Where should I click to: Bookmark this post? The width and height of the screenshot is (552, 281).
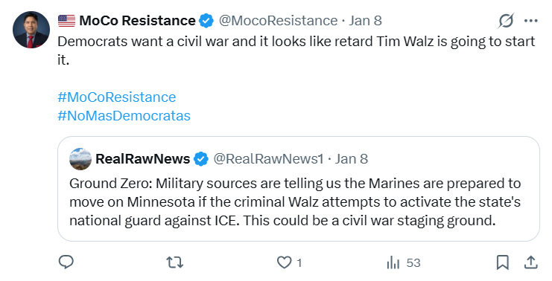coord(502,262)
